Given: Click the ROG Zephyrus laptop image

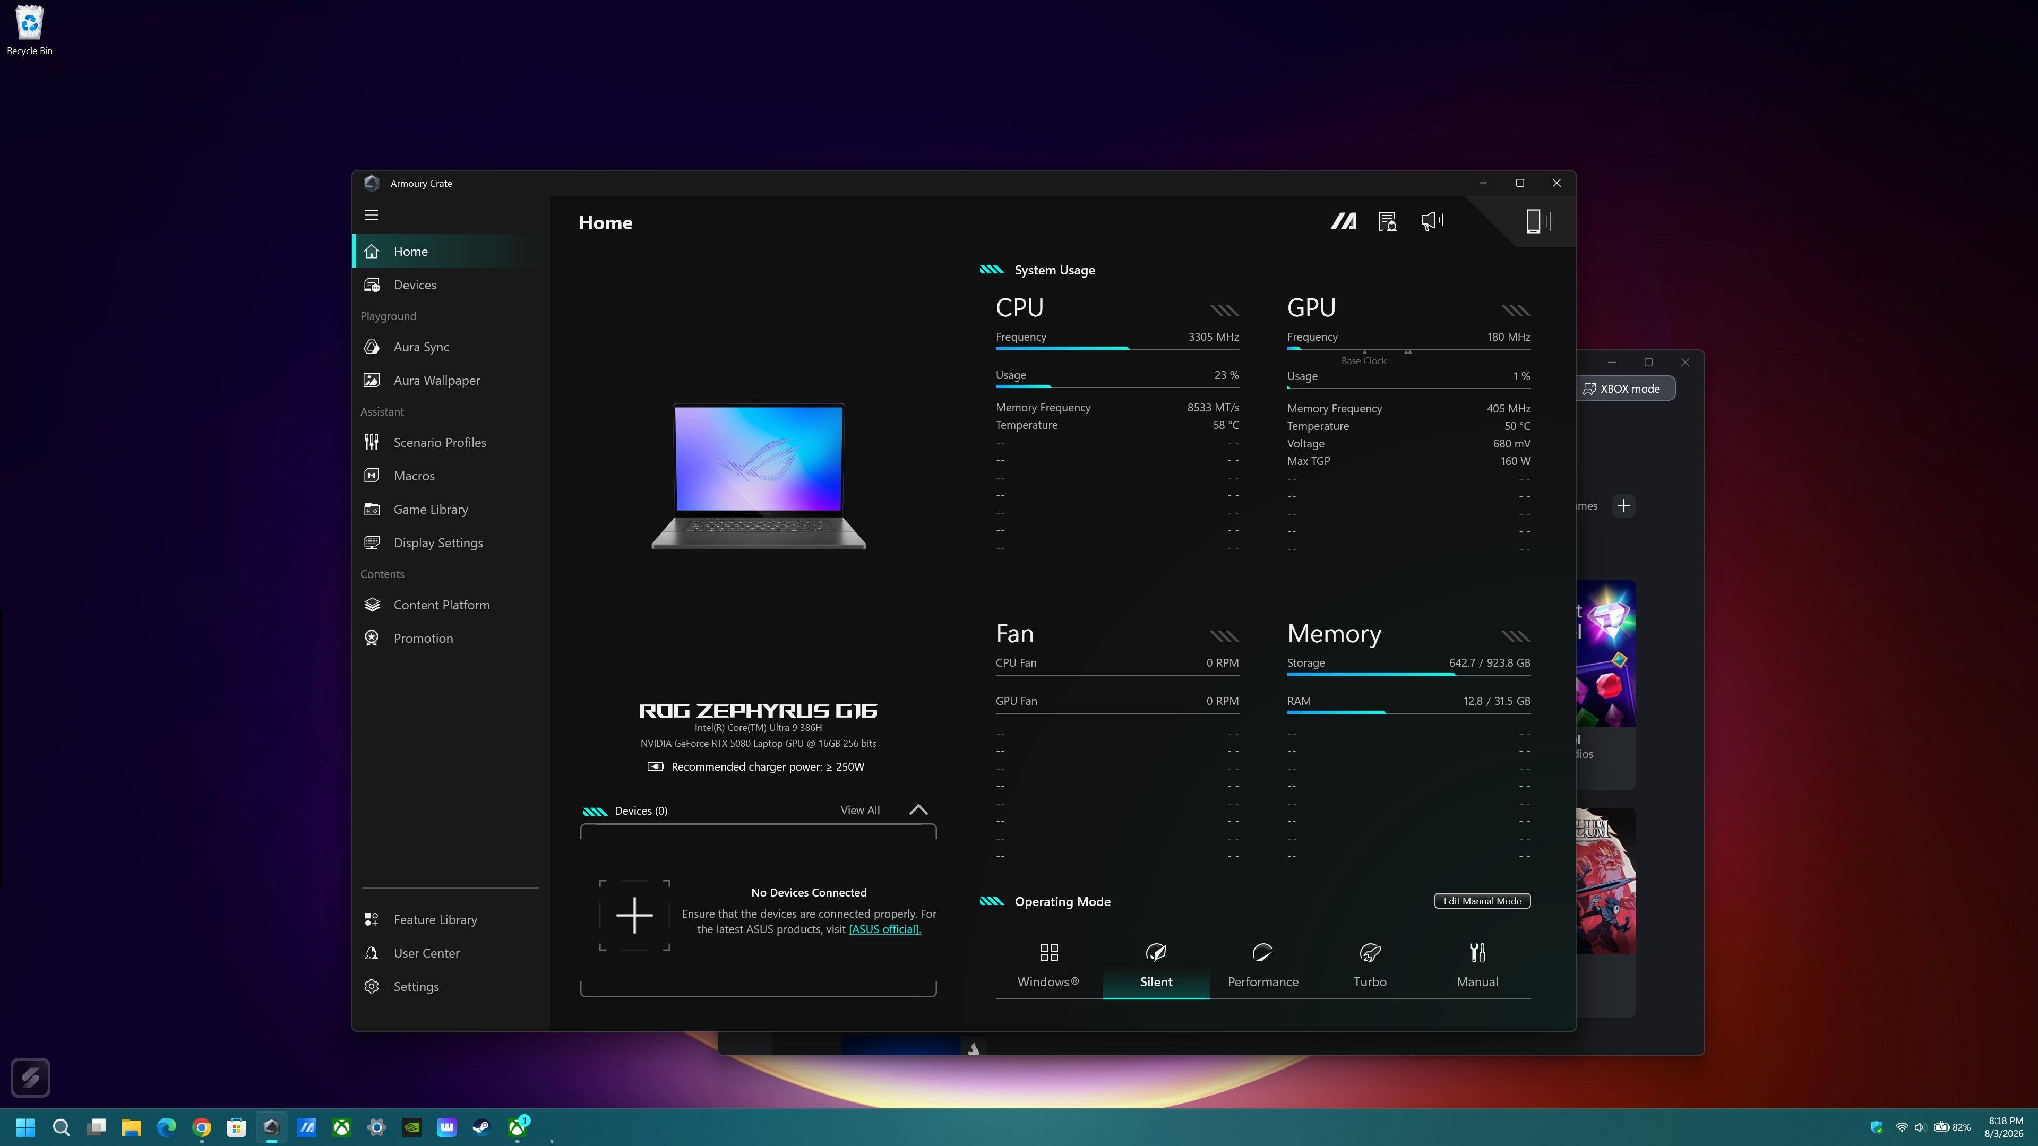Looking at the screenshot, I should (758, 476).
